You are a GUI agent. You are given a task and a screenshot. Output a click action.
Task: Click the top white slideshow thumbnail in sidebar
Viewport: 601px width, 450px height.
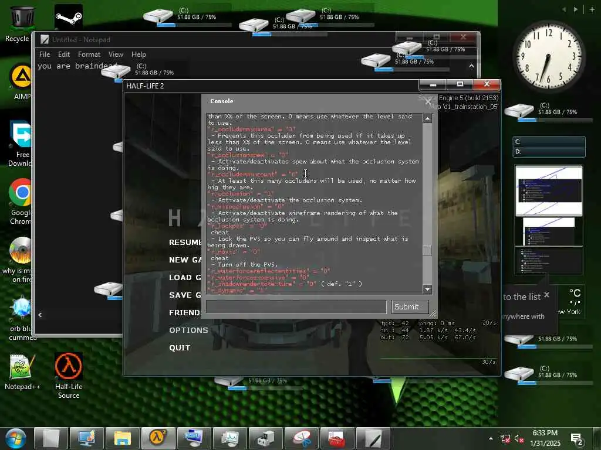point(549,190)
